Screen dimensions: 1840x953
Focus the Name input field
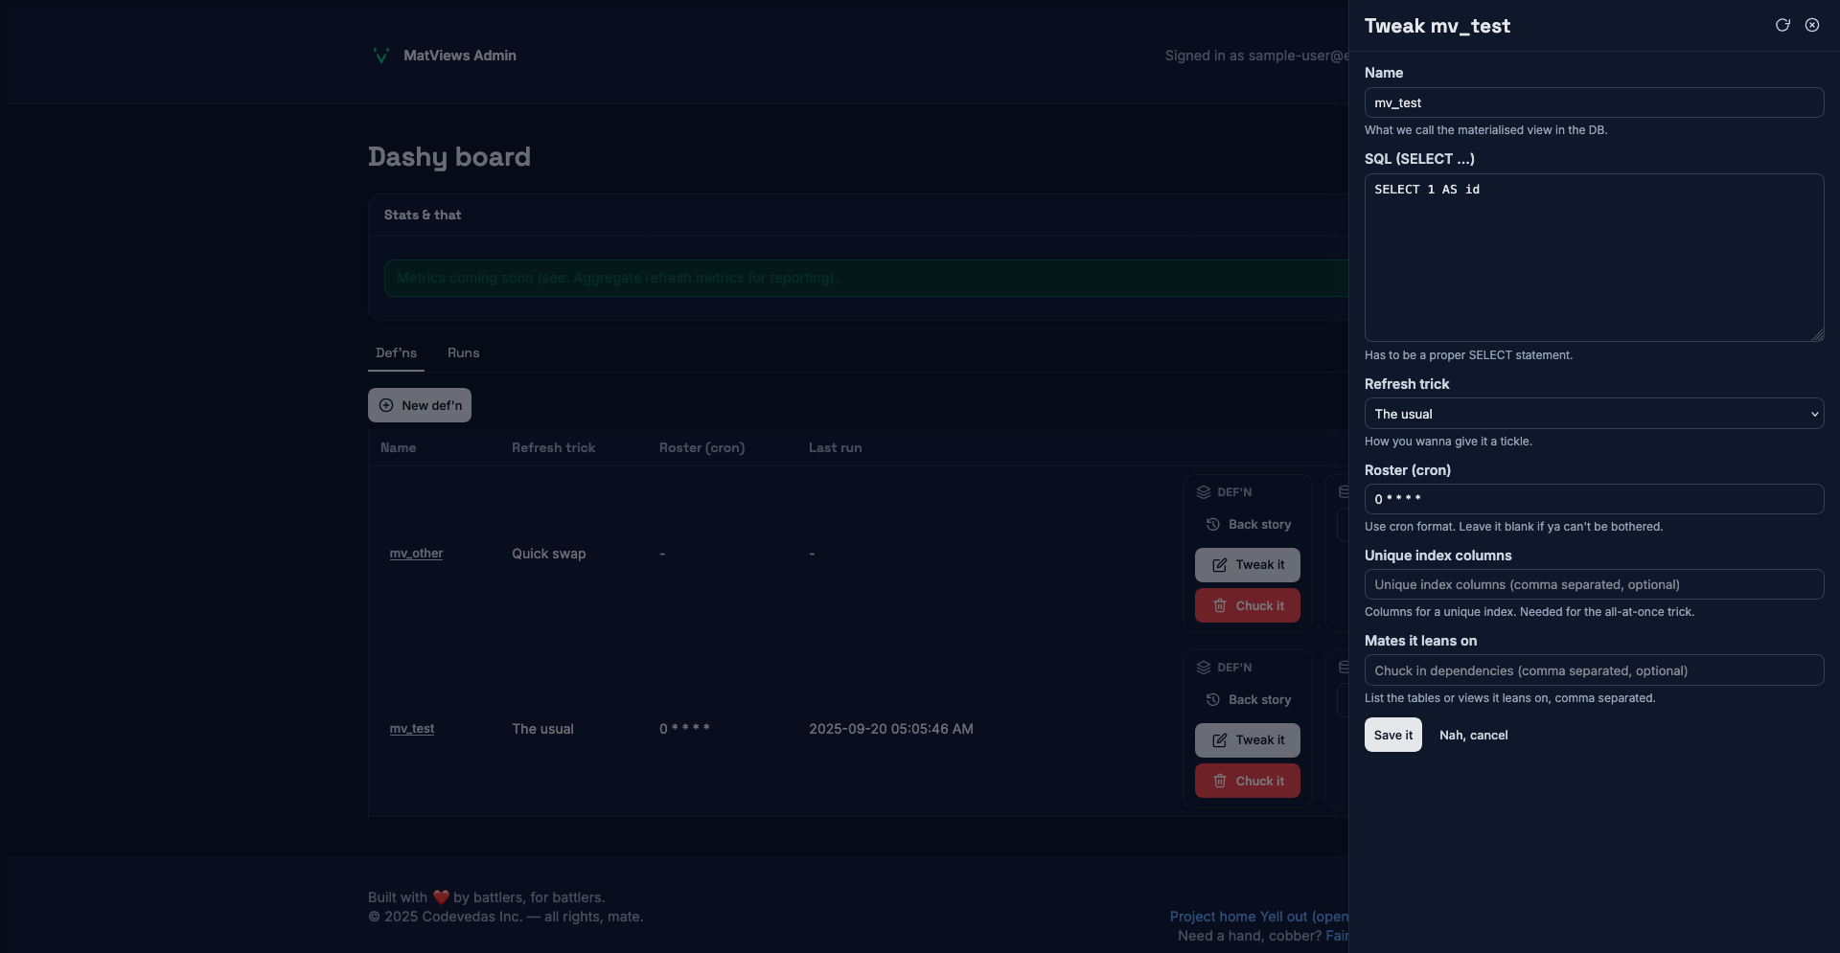point(1593,102)
